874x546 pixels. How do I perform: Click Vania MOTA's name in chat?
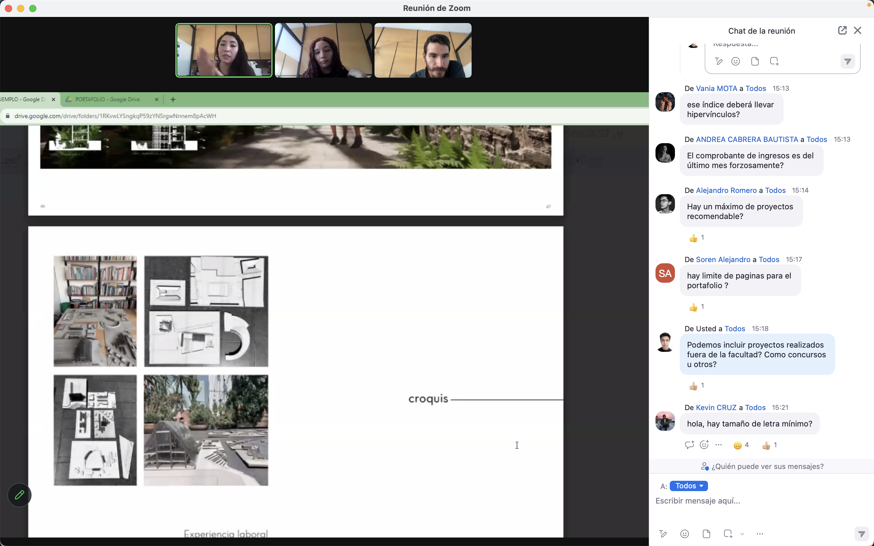716,89
